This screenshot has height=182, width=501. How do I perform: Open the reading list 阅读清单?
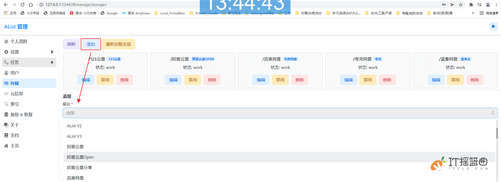[489, 13]
